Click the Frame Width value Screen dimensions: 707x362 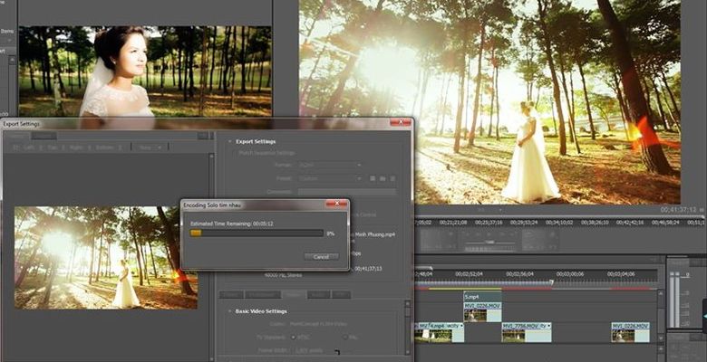point(309,349)
